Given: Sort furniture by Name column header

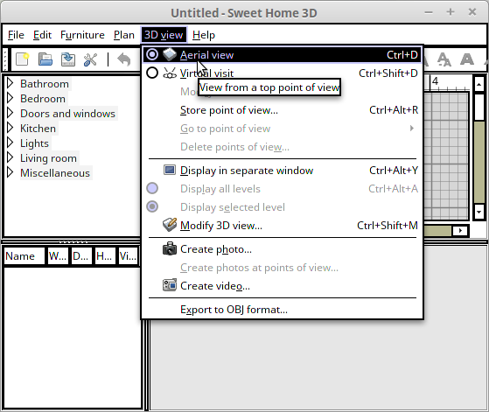Looking at the screenshot, I should click(x=24, y=256).
